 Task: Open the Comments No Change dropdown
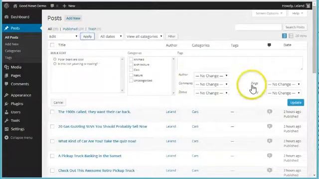click(x=211, y=84)
